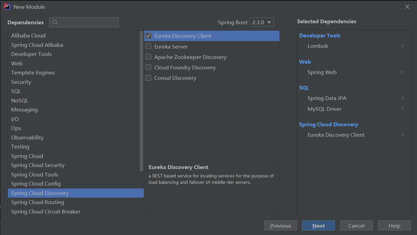417x235 pixels.
Task: Select the Security category
Action: pos(21,82)
